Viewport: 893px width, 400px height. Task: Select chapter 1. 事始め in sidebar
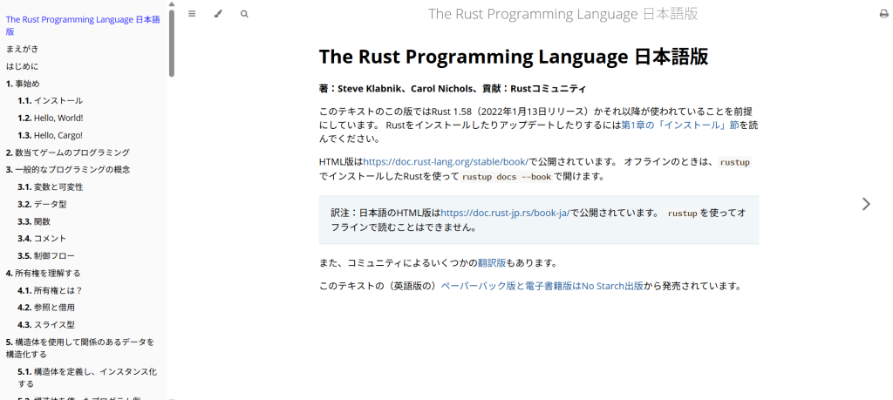24,84
